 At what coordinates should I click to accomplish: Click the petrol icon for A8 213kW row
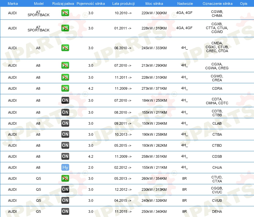pos(65,65)
